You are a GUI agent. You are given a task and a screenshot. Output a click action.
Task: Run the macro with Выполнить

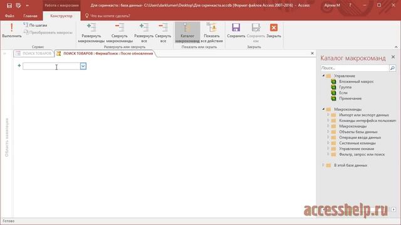click(x=12, y=31)
